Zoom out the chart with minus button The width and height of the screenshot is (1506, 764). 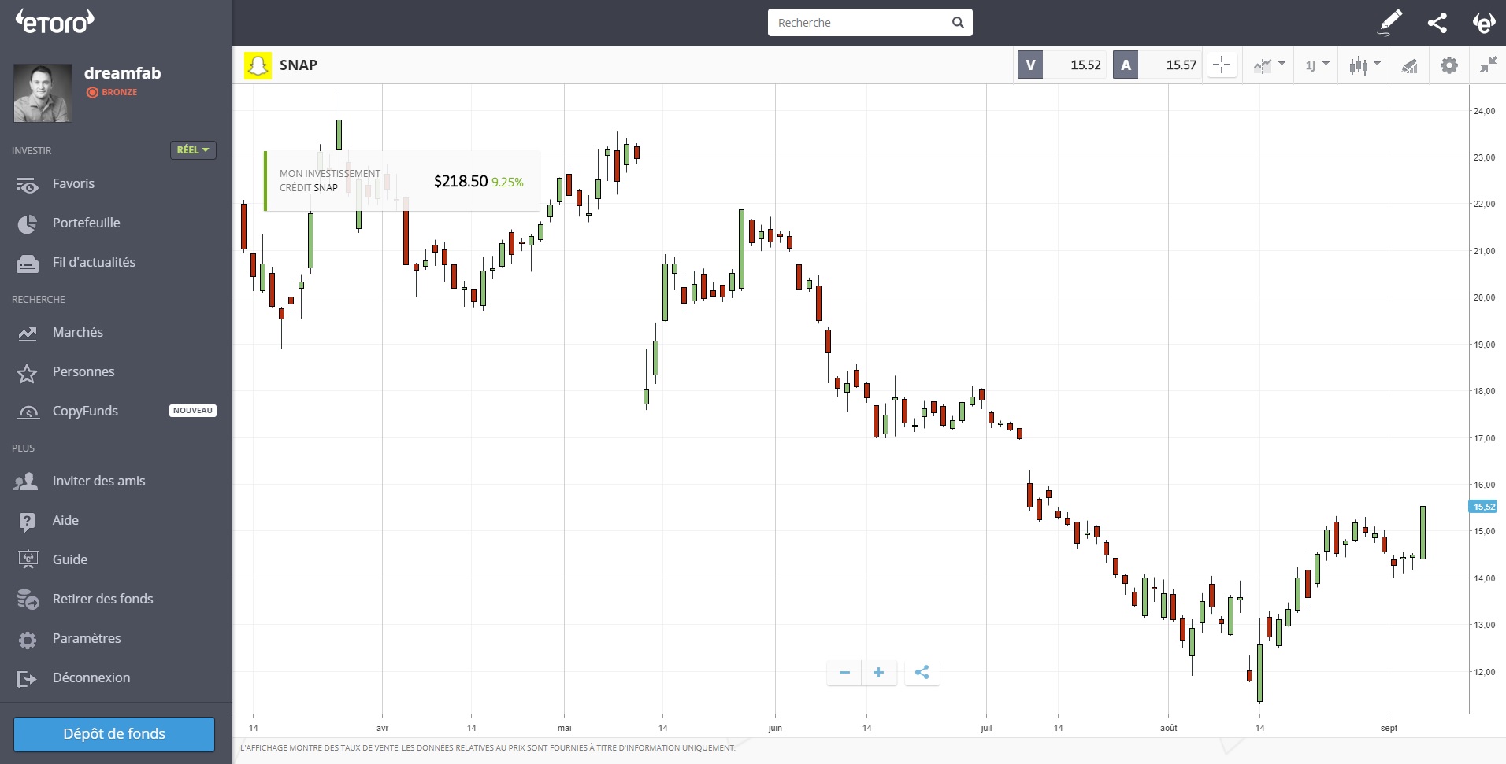844,673
